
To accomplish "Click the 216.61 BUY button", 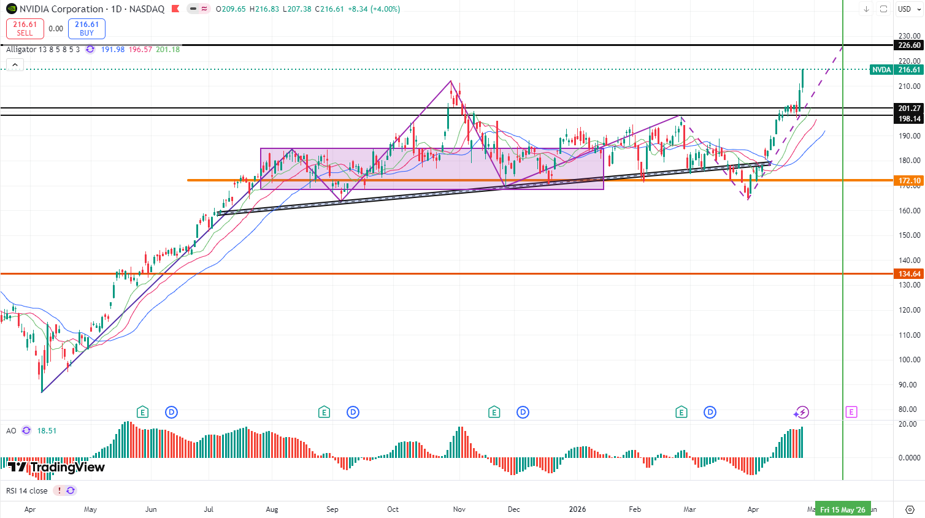I will pos(86,29).
